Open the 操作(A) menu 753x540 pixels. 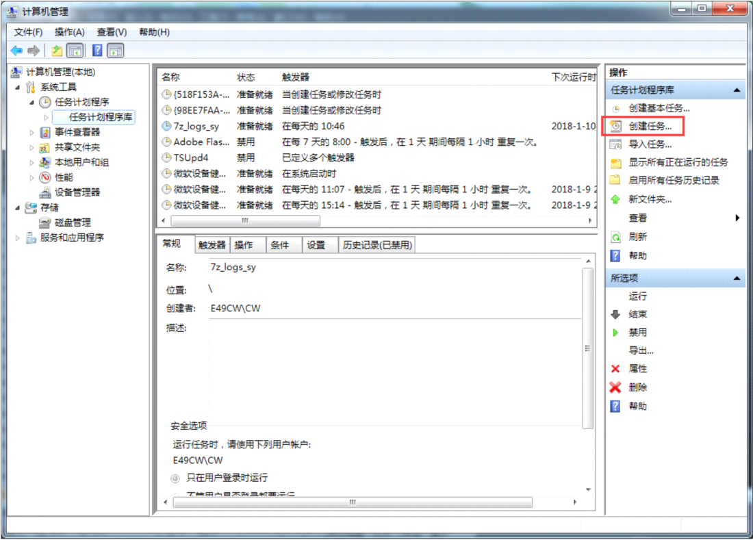[70, 32]
